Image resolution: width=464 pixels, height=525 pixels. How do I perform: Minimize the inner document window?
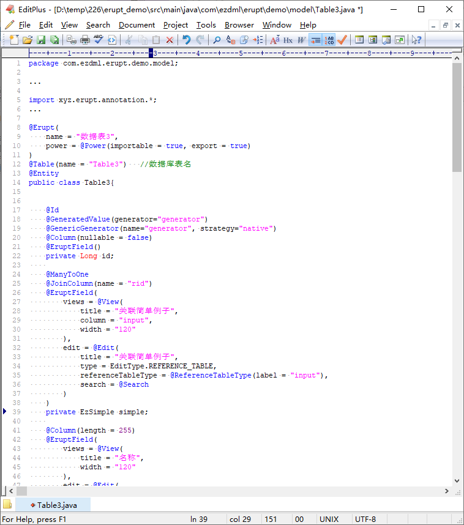[x=433, y=25]
